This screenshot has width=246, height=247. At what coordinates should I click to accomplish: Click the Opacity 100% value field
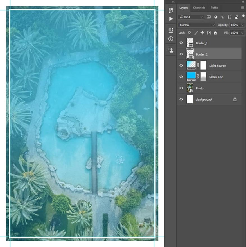235,25
